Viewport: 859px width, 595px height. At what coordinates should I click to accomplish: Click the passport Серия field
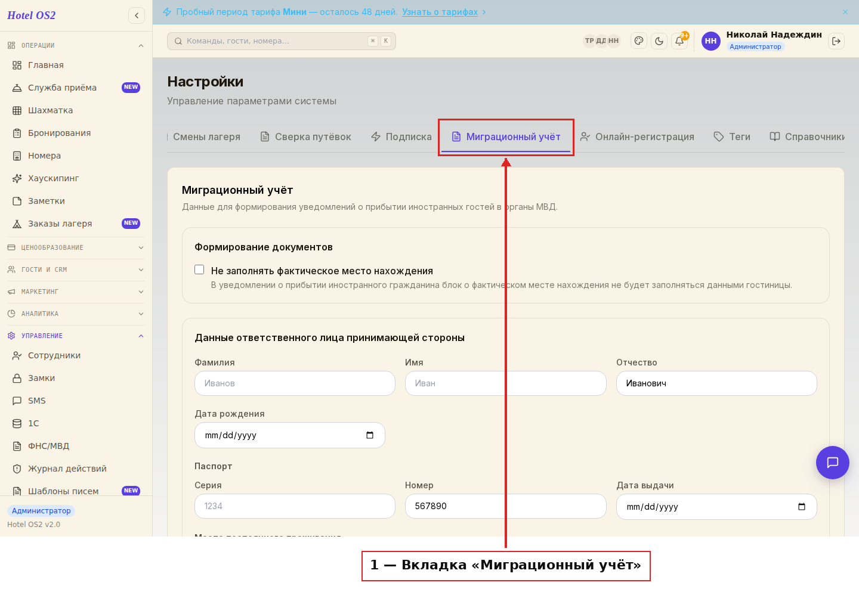pos(295,506)
